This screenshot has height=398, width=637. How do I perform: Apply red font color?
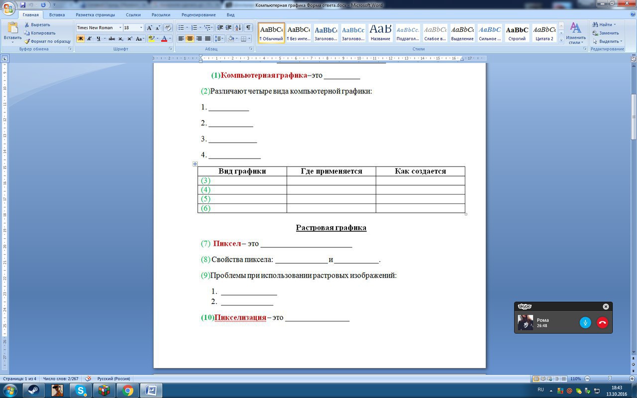164,39
